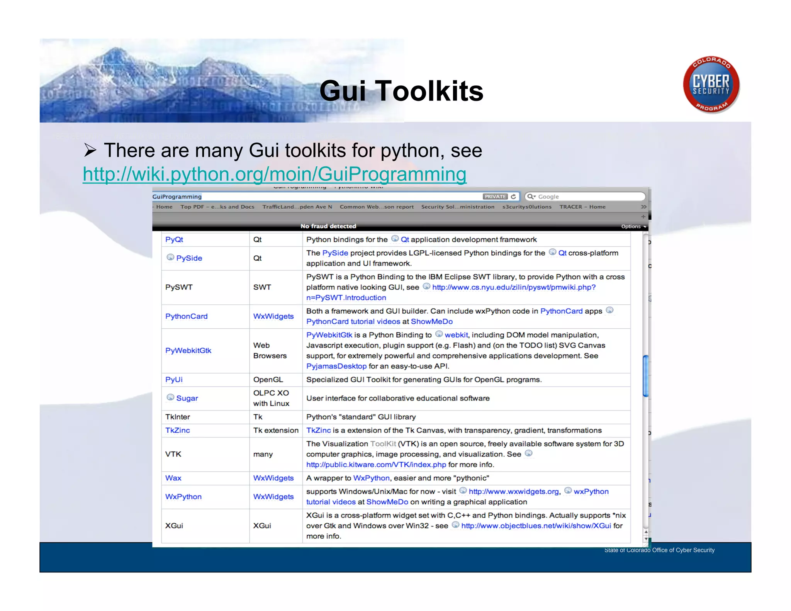Click the scrollbar up arrow
The image size is (791, 611).
pos(646,532)
